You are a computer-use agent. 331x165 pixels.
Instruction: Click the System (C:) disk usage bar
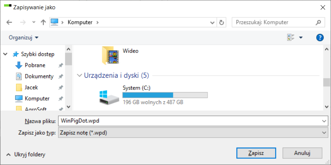(x=165, y=95)
